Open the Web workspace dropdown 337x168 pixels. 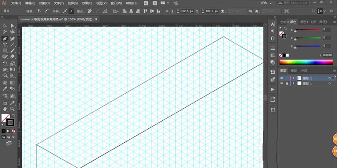[x=266, y=3]
